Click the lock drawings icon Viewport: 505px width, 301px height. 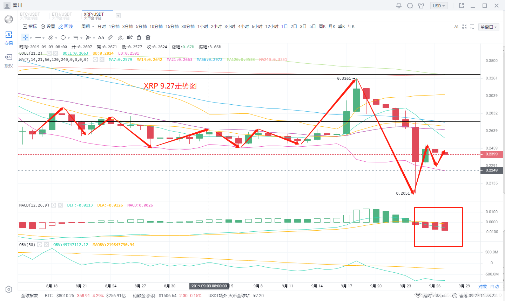point(139,37)
